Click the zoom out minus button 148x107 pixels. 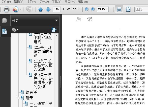click(x=86, y=9)
